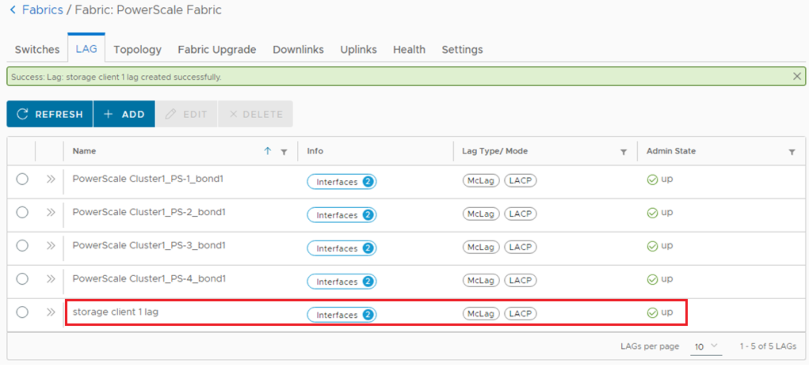Open Interfaces badge for storage client 1 lag
This screenshot has height=365, width=809.
click(342, 315)
